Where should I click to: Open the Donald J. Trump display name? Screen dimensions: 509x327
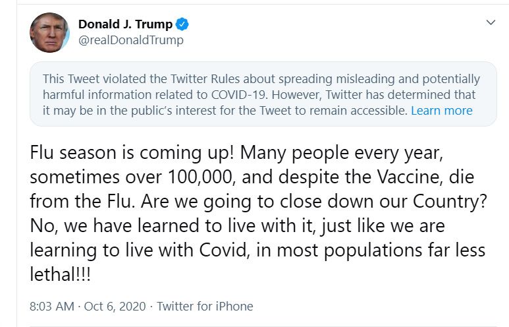[x=125, y=24]
